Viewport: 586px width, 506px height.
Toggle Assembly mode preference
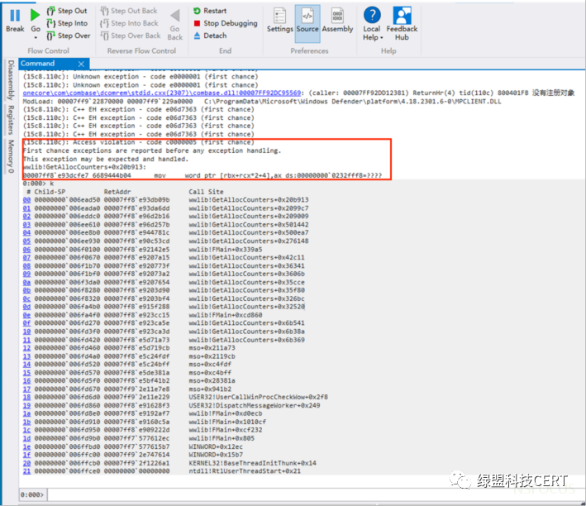click(x=337, y=21)
